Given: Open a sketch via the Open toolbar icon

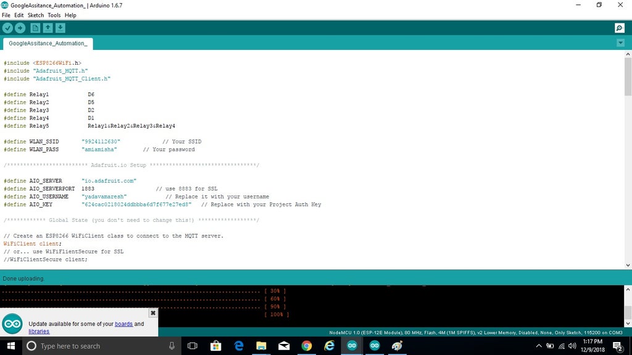Looking at the screenshot, I should 48,28.
